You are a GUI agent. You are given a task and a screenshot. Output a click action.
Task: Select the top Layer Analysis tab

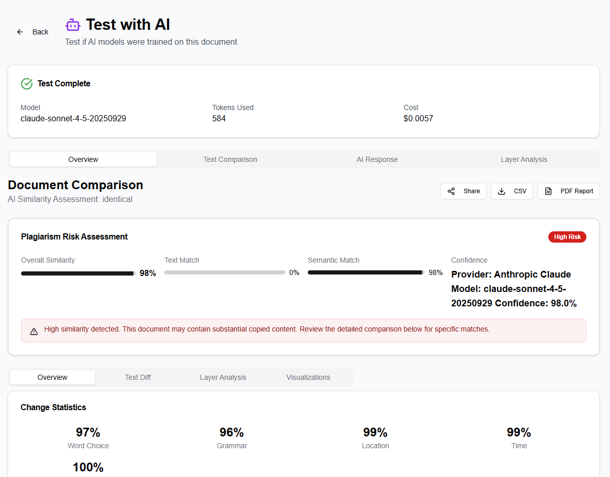[x=524, y=159]
